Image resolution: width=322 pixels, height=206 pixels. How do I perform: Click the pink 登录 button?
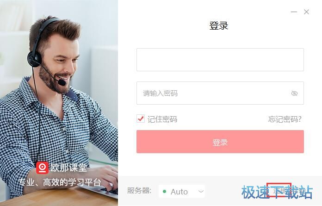(x=220, y=142)
